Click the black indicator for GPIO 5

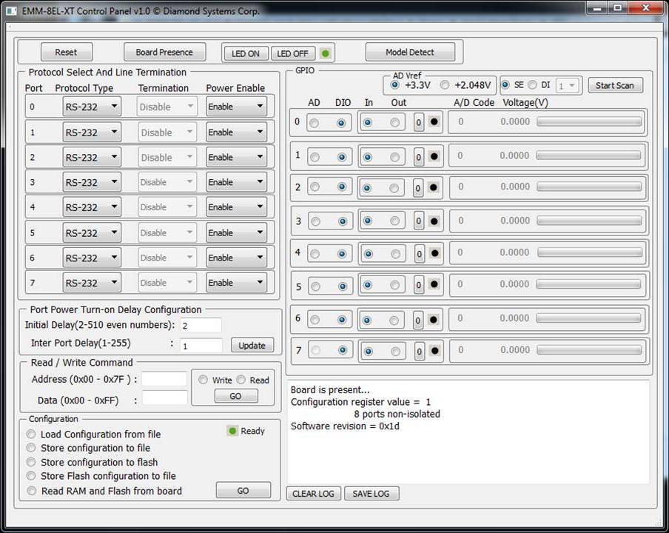(x=434, y=284)
